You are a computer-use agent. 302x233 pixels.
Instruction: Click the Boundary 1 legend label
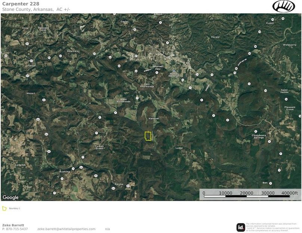click(15, 208)
